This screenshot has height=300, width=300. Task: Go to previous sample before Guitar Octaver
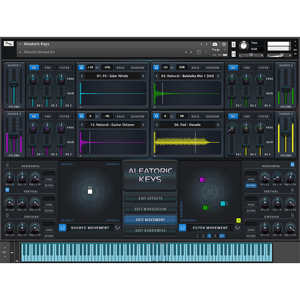click(x=82, y=125)
